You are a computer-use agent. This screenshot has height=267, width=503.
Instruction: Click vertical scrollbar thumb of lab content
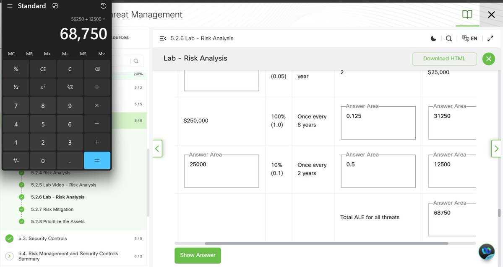[x=499, y=213]
